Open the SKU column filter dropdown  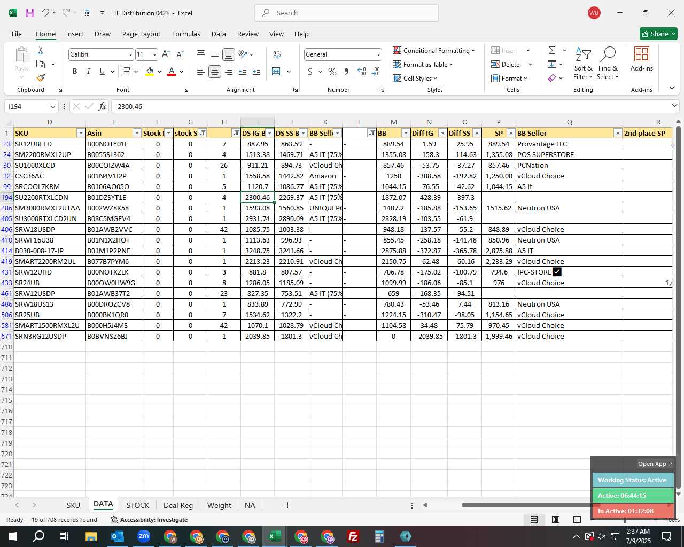(x=81, y=133)
